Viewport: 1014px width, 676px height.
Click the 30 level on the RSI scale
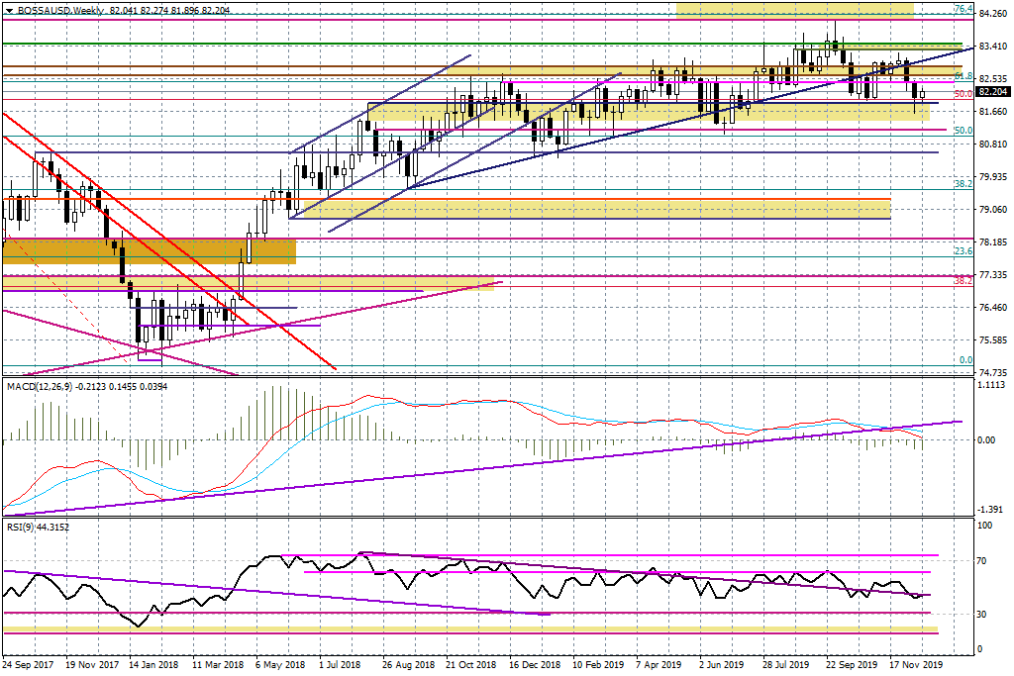pyautogui.click(x=982, y=615)
